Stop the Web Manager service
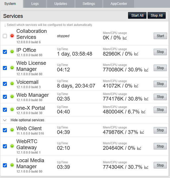170x178 pixels. pos(160,97)
